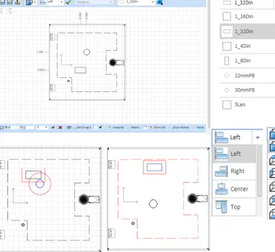Click the red X cancel icon
This screenshot has height=252, width=275.
click(60, 127)
